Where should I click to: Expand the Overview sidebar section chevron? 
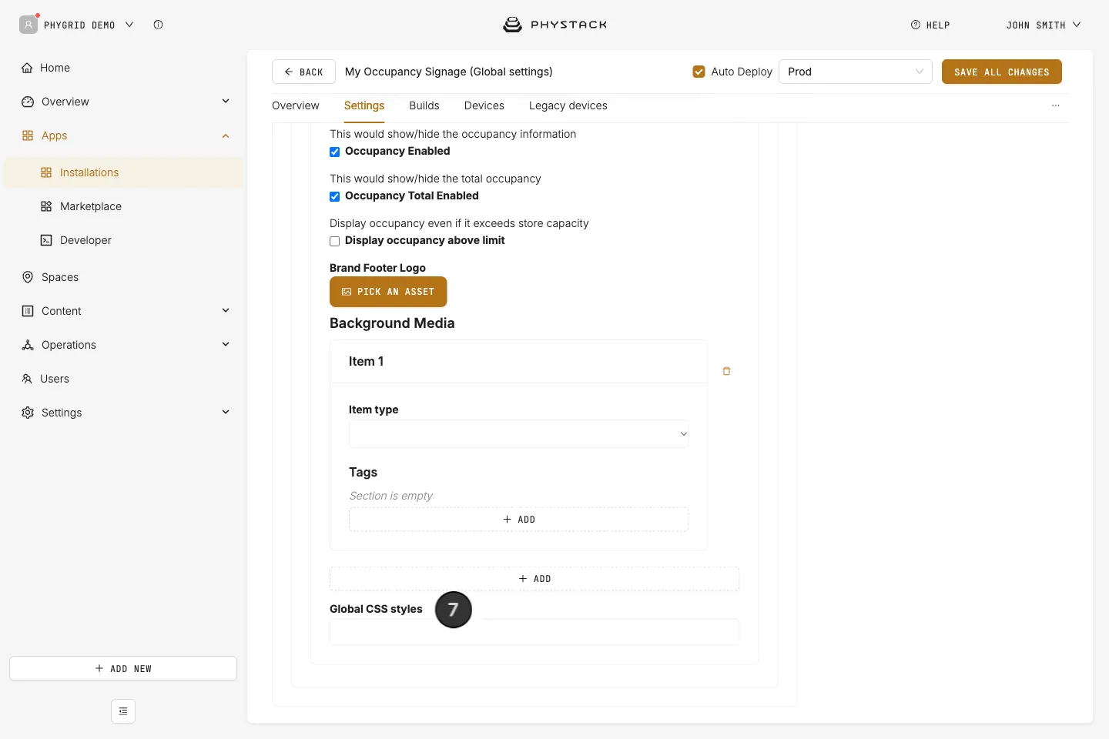[x=226, y=102]
